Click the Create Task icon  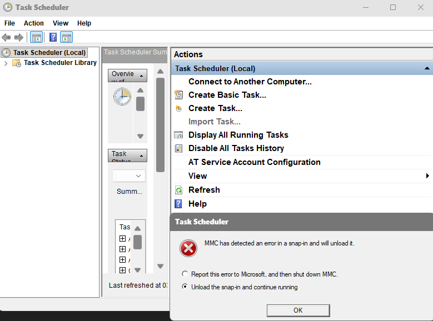point(178,108)
